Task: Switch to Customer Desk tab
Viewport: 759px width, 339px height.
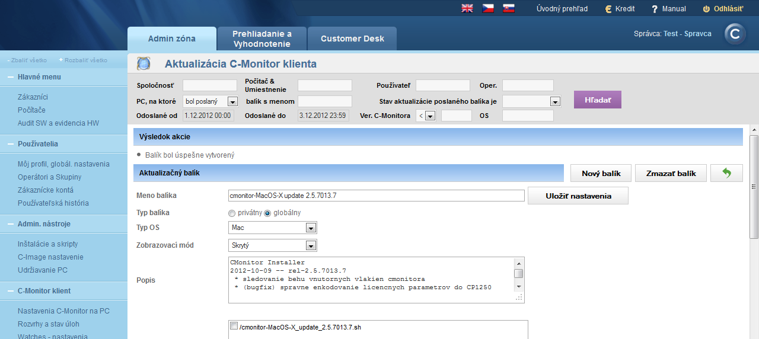Action: (352, 39)
